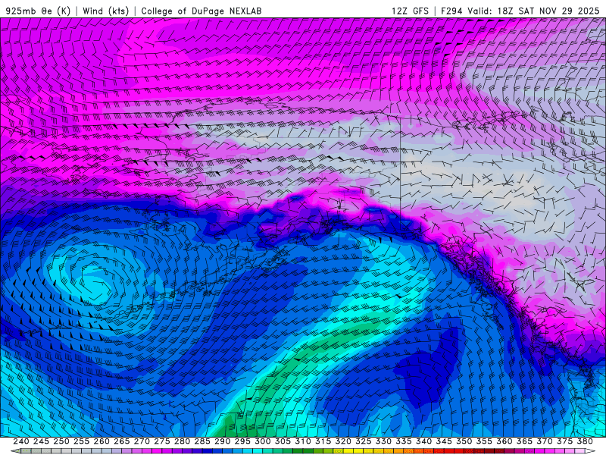Click the 350 value on the color scale

point(464,441)
